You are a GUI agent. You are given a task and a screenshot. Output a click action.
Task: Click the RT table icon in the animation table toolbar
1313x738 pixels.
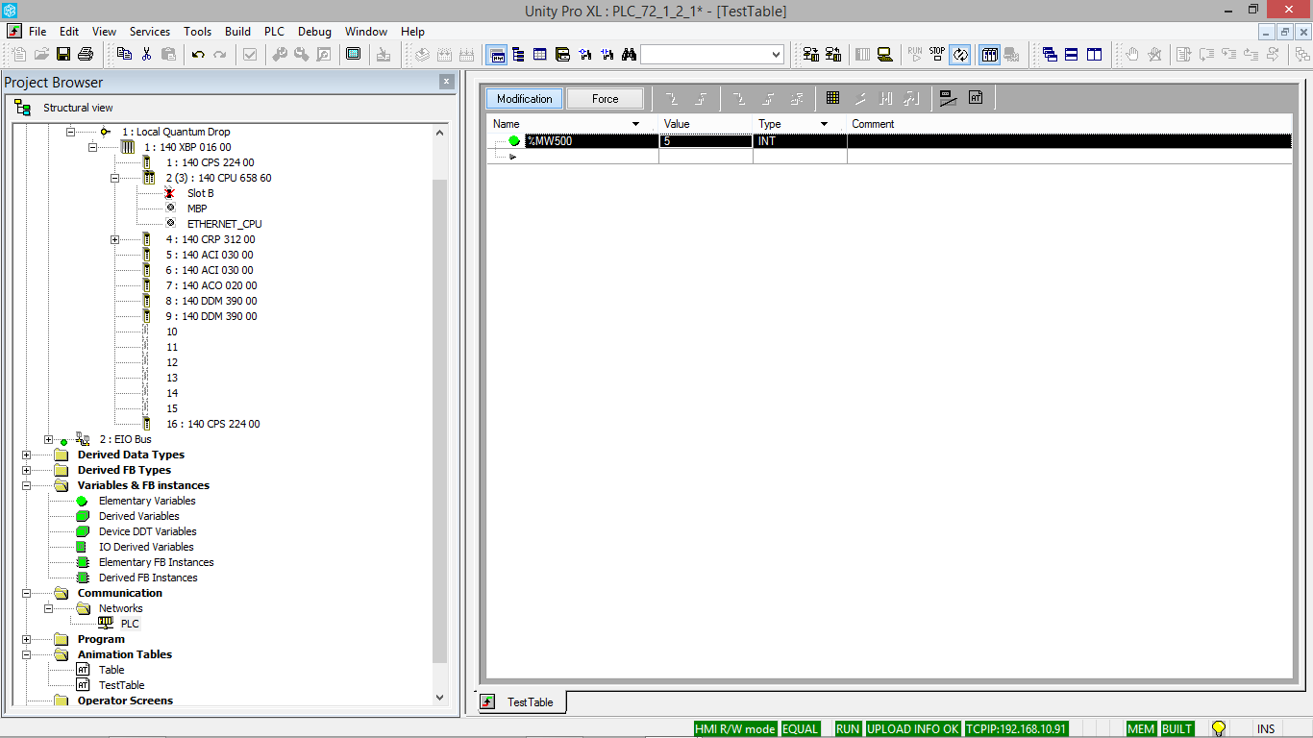tap(976, 98)
